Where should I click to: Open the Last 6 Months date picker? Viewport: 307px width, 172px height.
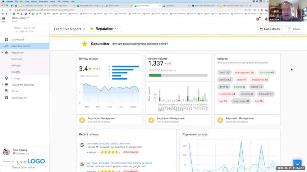(270, 29)
